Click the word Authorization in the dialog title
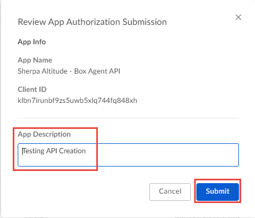This screenshot has width=255, height=218. (93, 22)
